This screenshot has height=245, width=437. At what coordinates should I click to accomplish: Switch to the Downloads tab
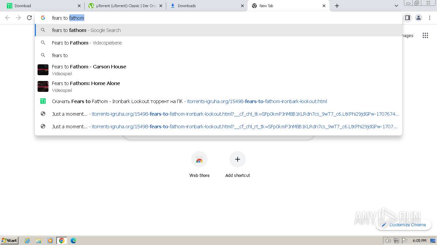[207, 6]
